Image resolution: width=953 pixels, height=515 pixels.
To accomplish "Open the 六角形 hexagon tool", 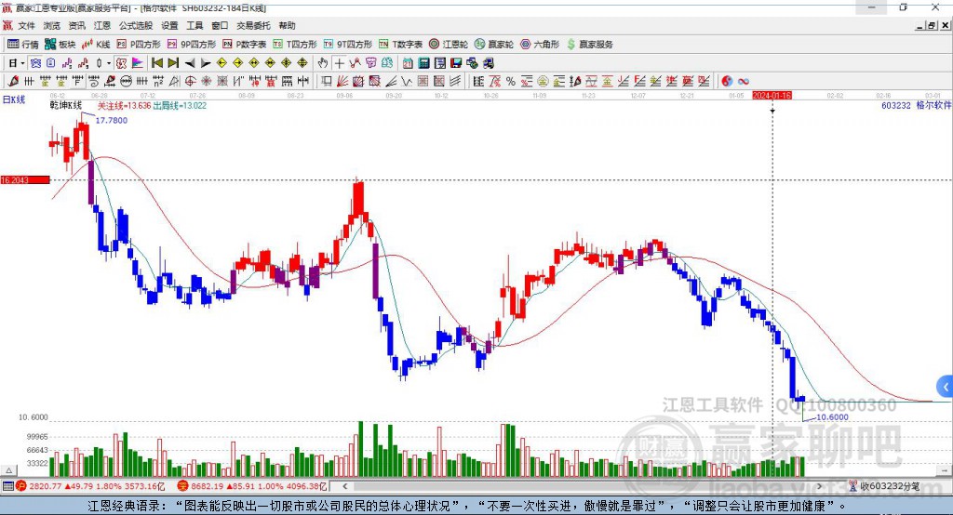I will 540,45.
